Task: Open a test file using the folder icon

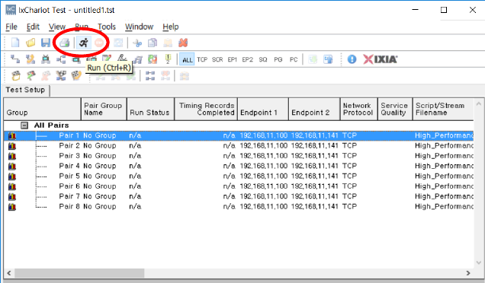Action: click(31, 43)
